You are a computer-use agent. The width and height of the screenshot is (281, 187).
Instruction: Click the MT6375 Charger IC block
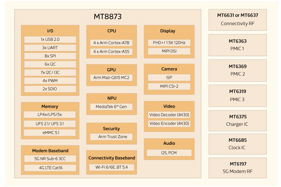point(238,121)
